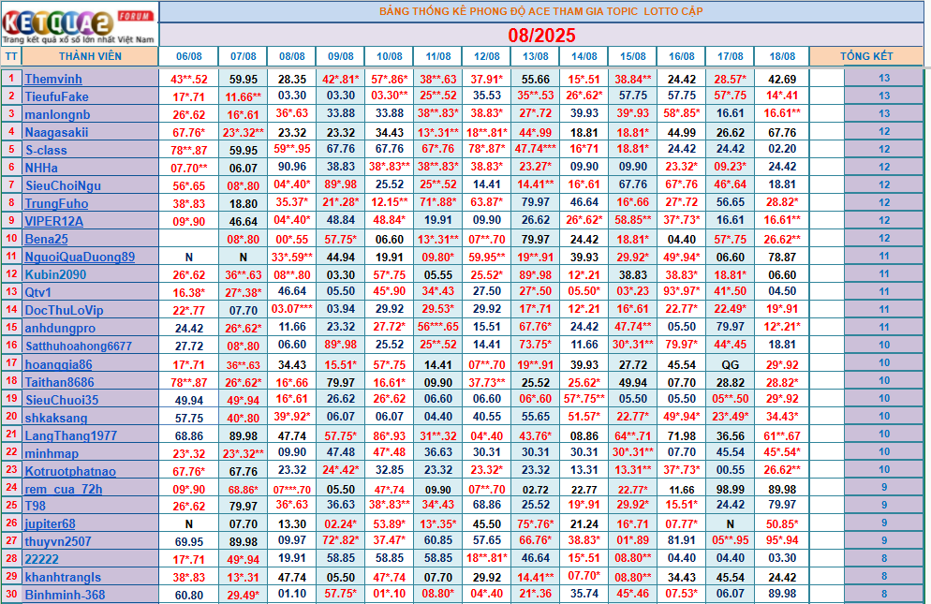Select anhdungpro 11/08 cell 56***.65

click(438, 327)
